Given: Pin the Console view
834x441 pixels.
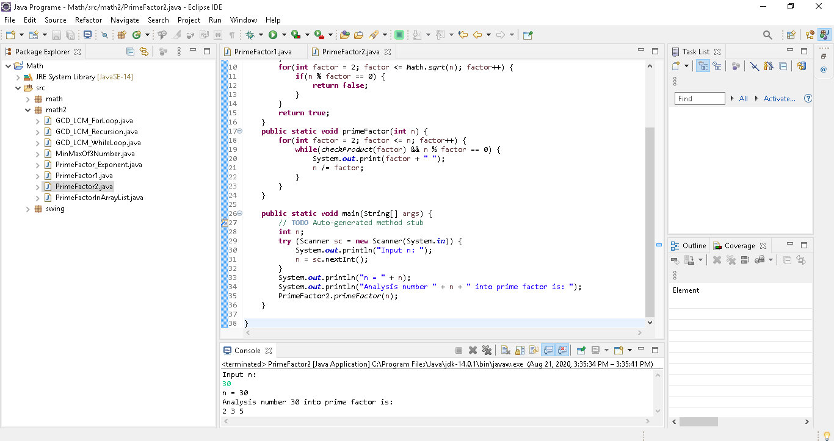Looking at the screenshot, I should (x=580, y=350).
